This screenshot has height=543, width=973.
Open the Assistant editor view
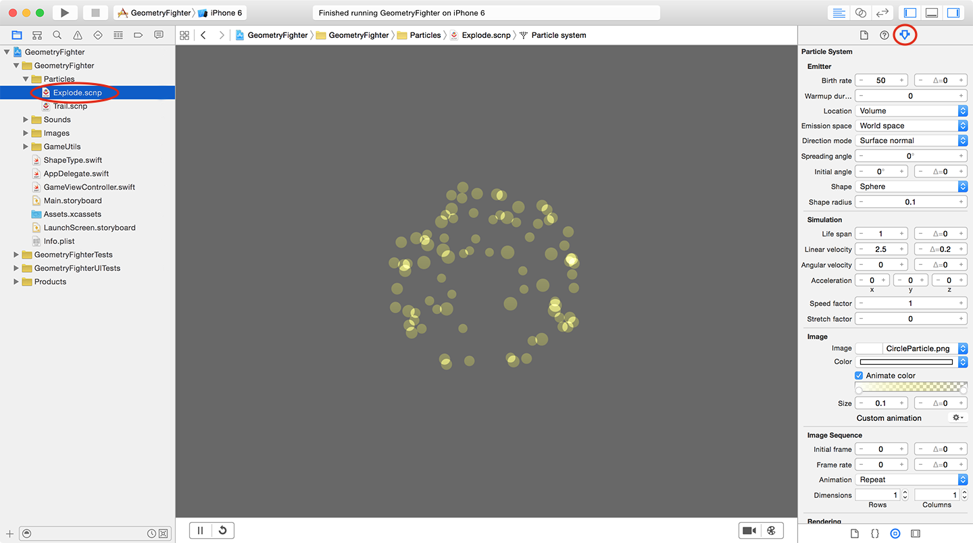pos(860,13)
